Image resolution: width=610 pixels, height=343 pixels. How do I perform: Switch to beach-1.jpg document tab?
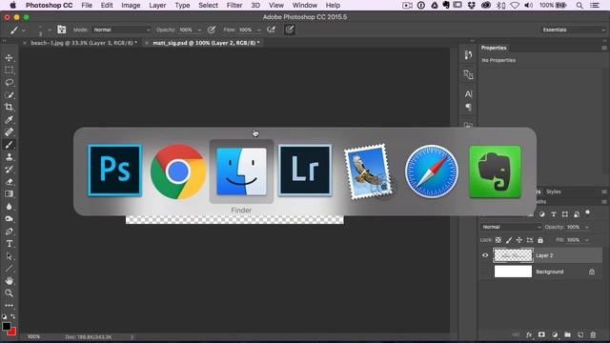[84, 43]
